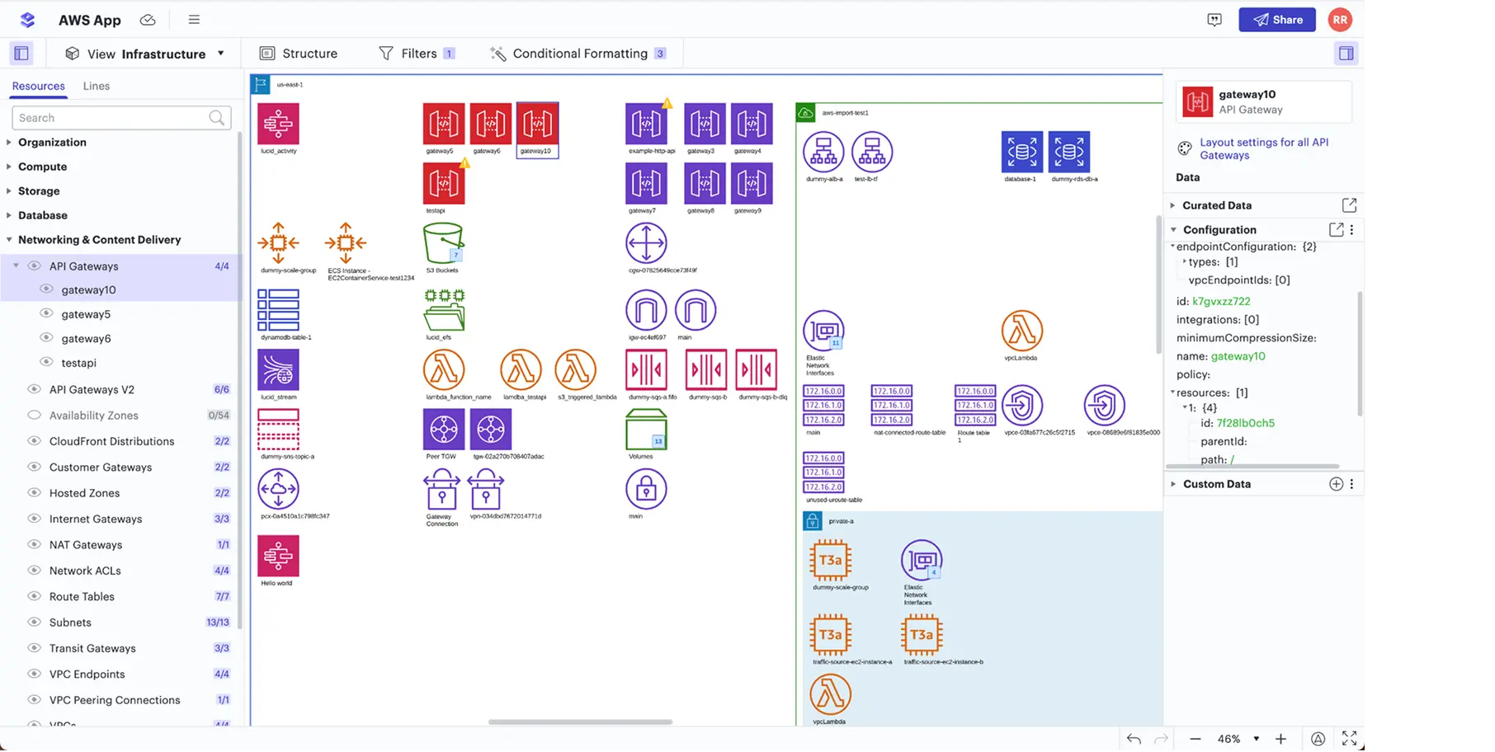The width and height of the screenshot is (1495, 752).
Task: Toggle visibility of Availability Zones
Action: click(x=35, y=416)
